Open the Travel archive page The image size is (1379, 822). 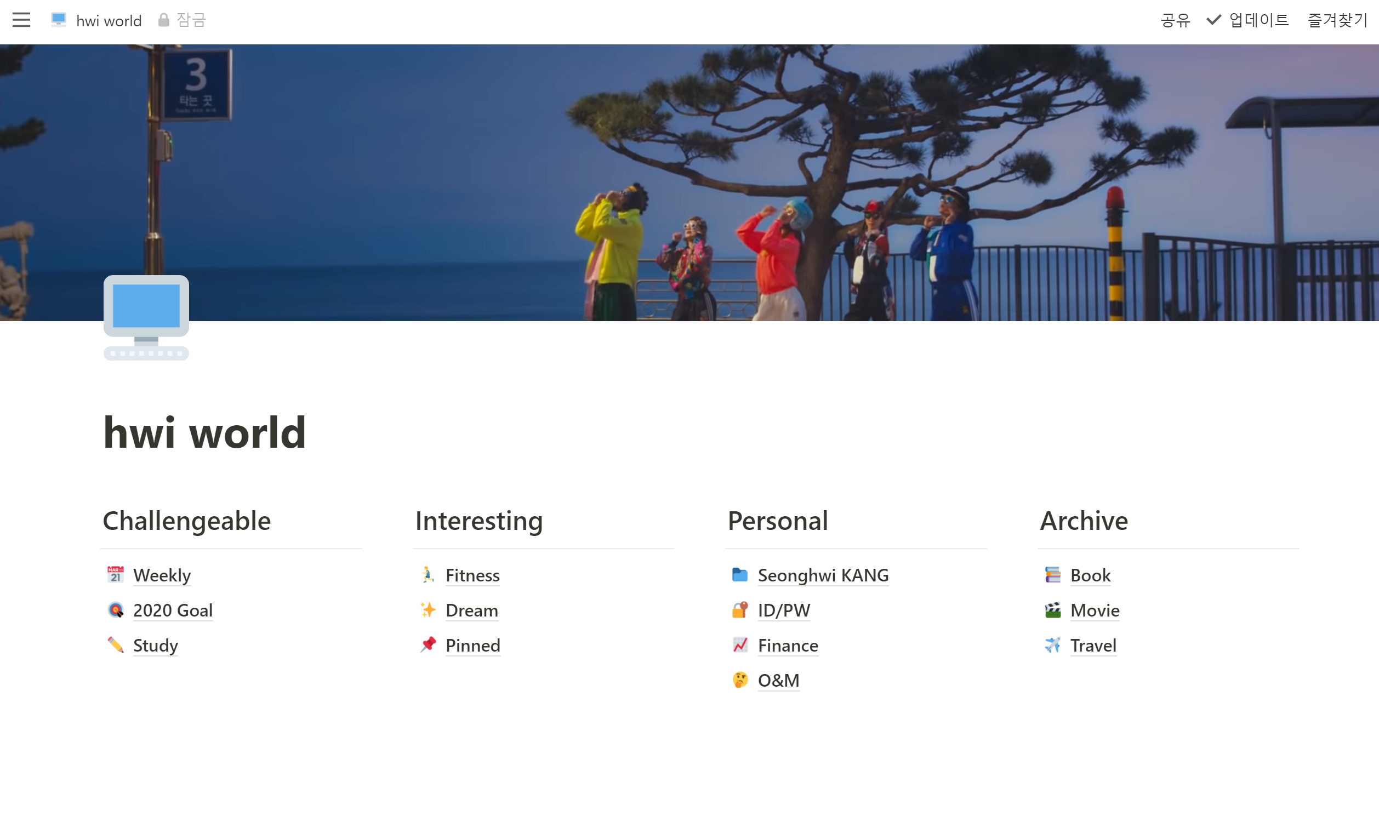[1093, 646]
